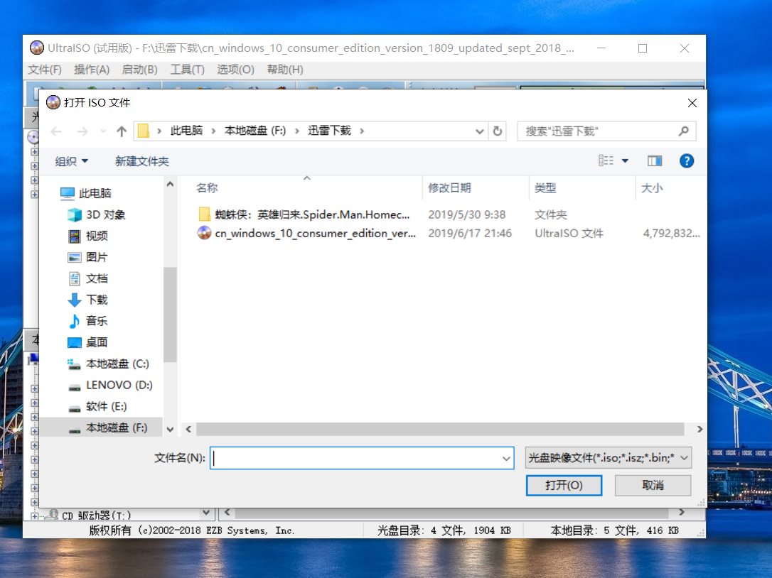Click the change view layout icon
772x578 pixels.
point(606,161)
